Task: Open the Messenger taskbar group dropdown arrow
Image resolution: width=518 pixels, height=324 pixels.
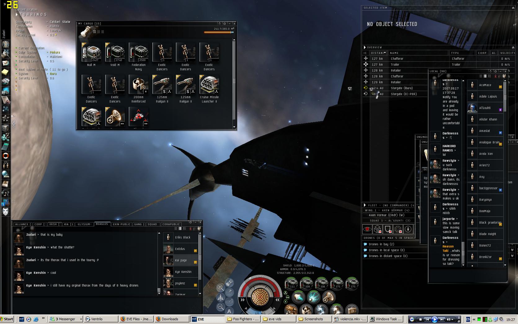Action: point(81,319)
